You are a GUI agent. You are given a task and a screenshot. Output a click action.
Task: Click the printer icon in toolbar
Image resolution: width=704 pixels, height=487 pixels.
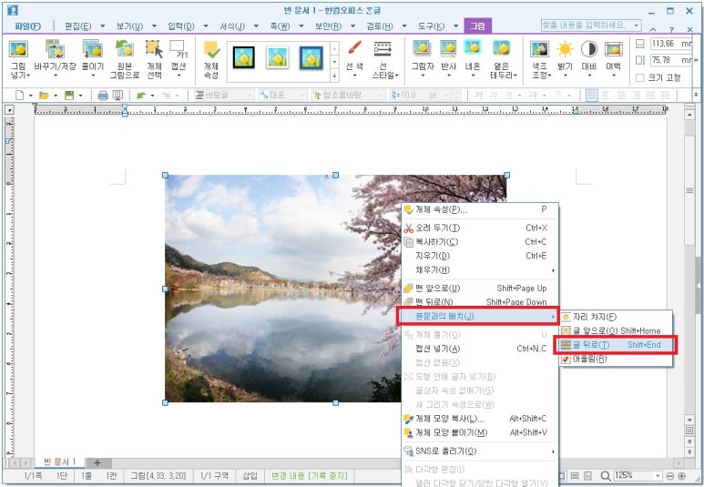[103, 96]
